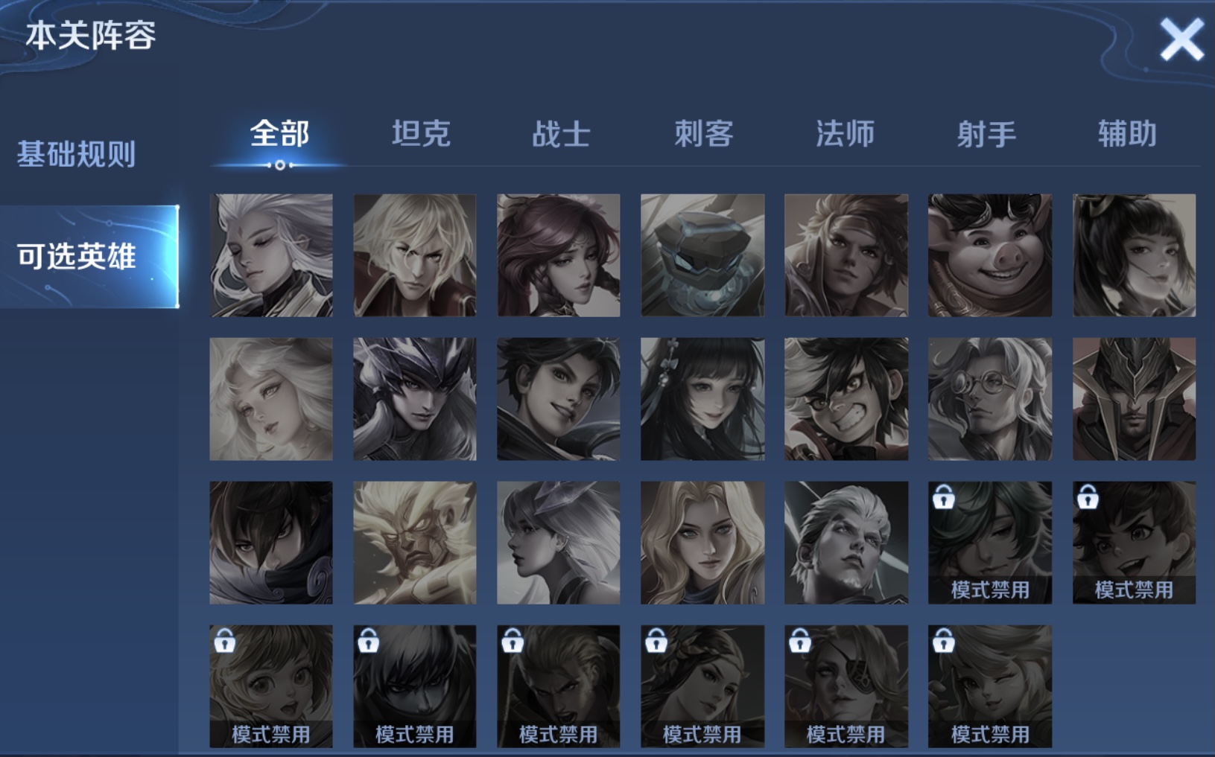Choose the white-haired closed-eyes hero in first row
This screenshot has width=1215, height=757.
coord(271,255)
